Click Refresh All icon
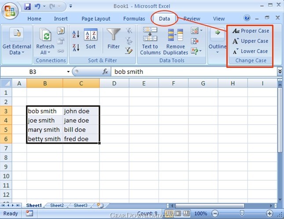284x219 pixels. pos(45,34)
